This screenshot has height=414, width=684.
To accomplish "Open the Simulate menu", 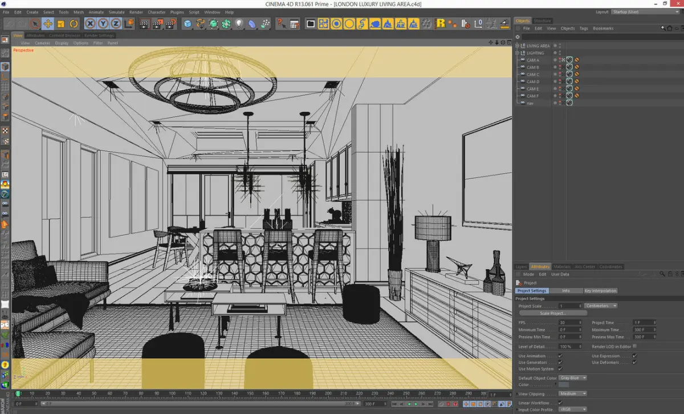I will [x=116, y=12].
